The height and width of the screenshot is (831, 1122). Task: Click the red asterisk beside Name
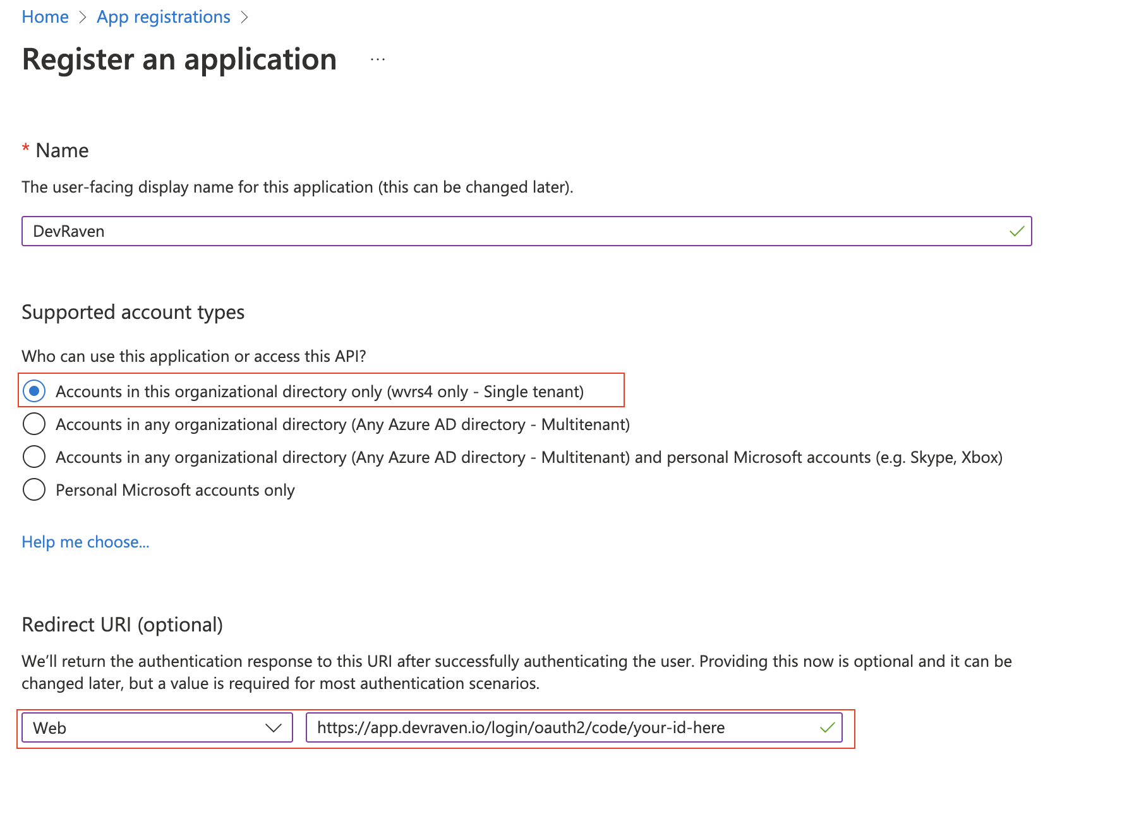[25, 148]
